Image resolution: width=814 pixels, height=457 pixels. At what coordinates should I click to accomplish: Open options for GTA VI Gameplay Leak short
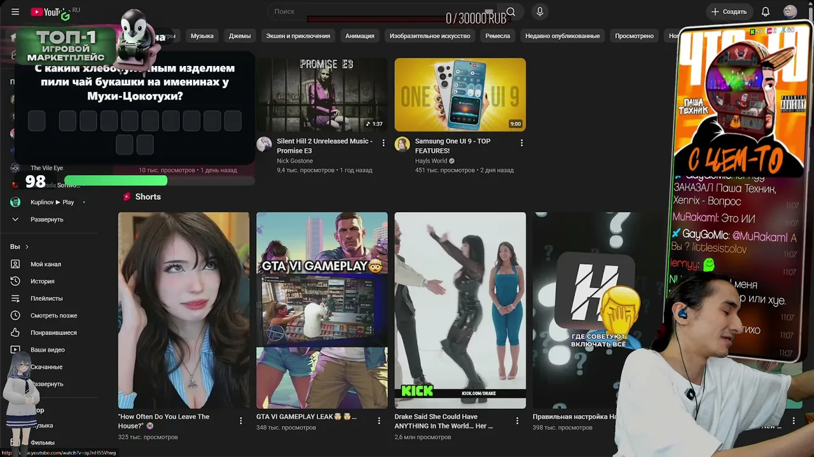[379, 420]
